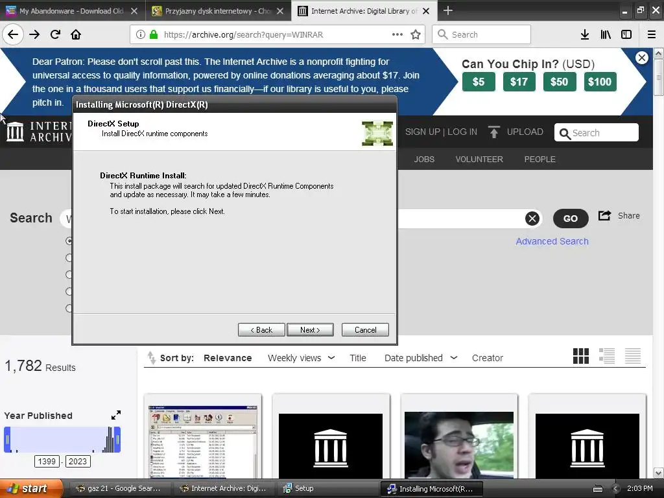Reload the current page

(55, 35)
